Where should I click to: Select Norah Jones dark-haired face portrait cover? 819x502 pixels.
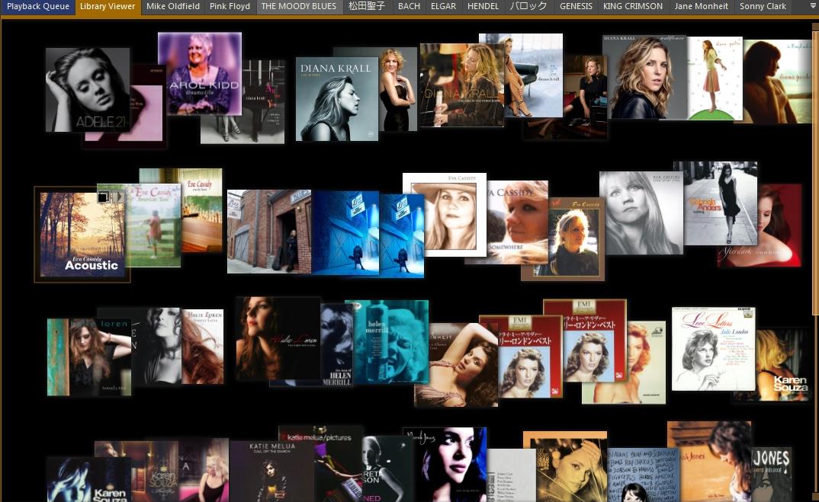(x=445, y=465)
